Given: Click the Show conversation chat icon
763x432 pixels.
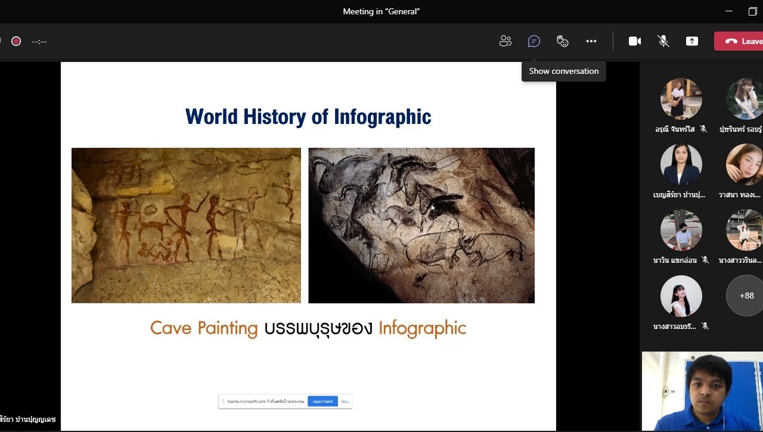Looking at the screenshot, I should [x=534, y=41].
